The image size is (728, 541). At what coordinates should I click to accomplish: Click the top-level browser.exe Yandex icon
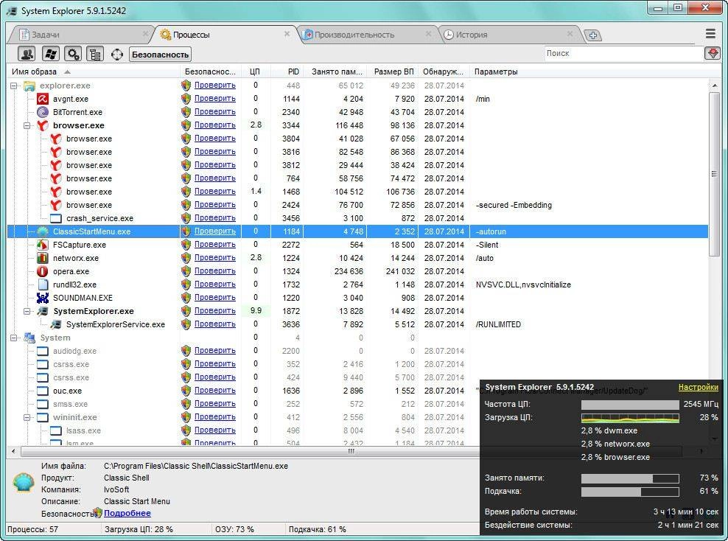tap(43, 125)
